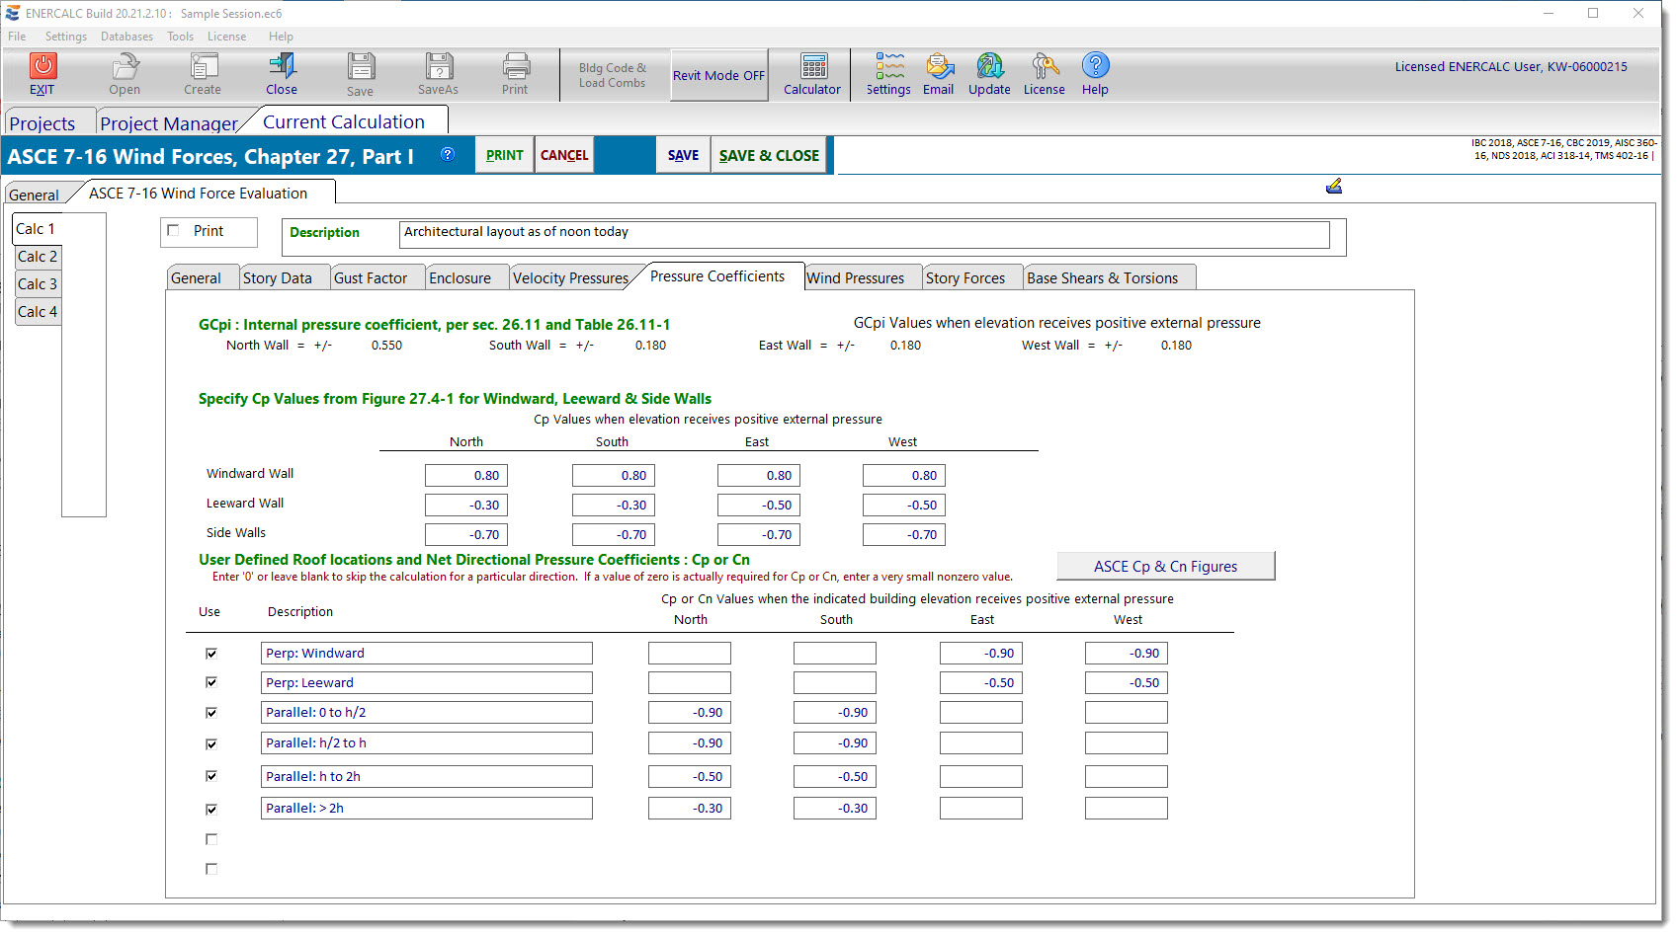Click the Description text field
This screenshot has height=936, width=1677.
863,234
